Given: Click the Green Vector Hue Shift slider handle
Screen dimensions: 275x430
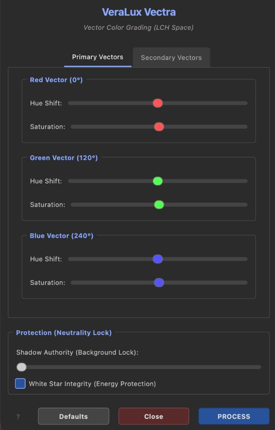Looking at the screenshot, I should coord(158,181).
